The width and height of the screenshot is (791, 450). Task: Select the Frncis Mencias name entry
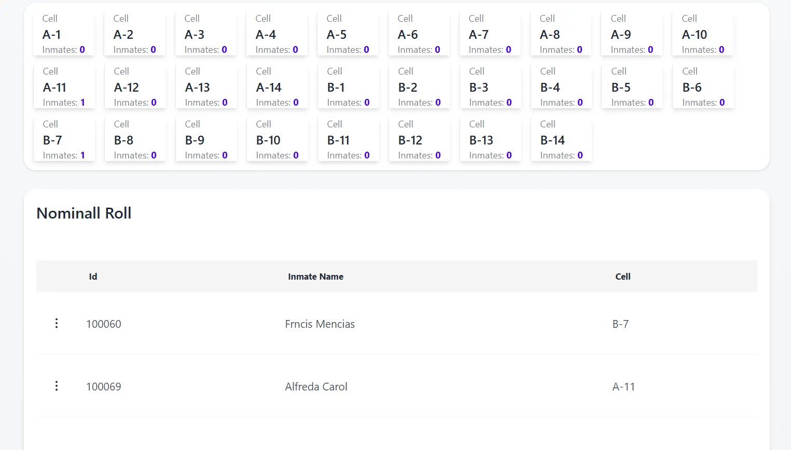[320, 324]
